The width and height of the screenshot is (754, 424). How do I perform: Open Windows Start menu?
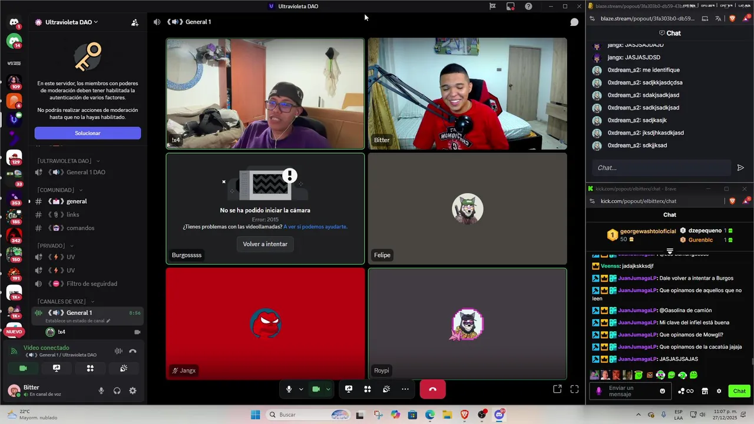255,415
